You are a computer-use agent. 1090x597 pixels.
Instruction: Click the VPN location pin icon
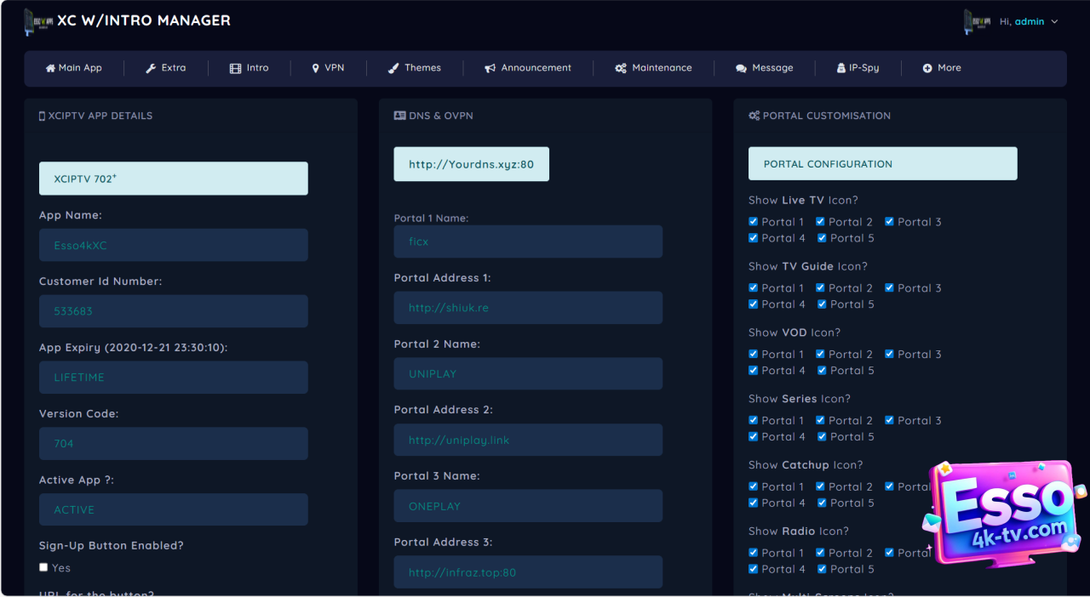pos(316,68)
